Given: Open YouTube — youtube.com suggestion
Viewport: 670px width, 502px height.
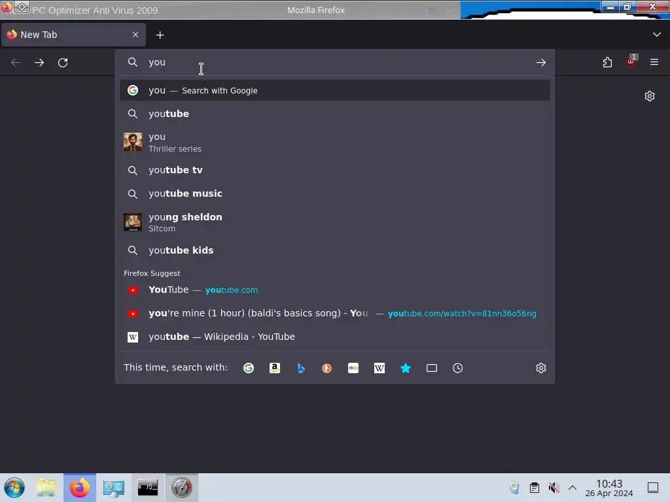Looking at the screenshot, I should pyautogui.click(x=335, y=290).
